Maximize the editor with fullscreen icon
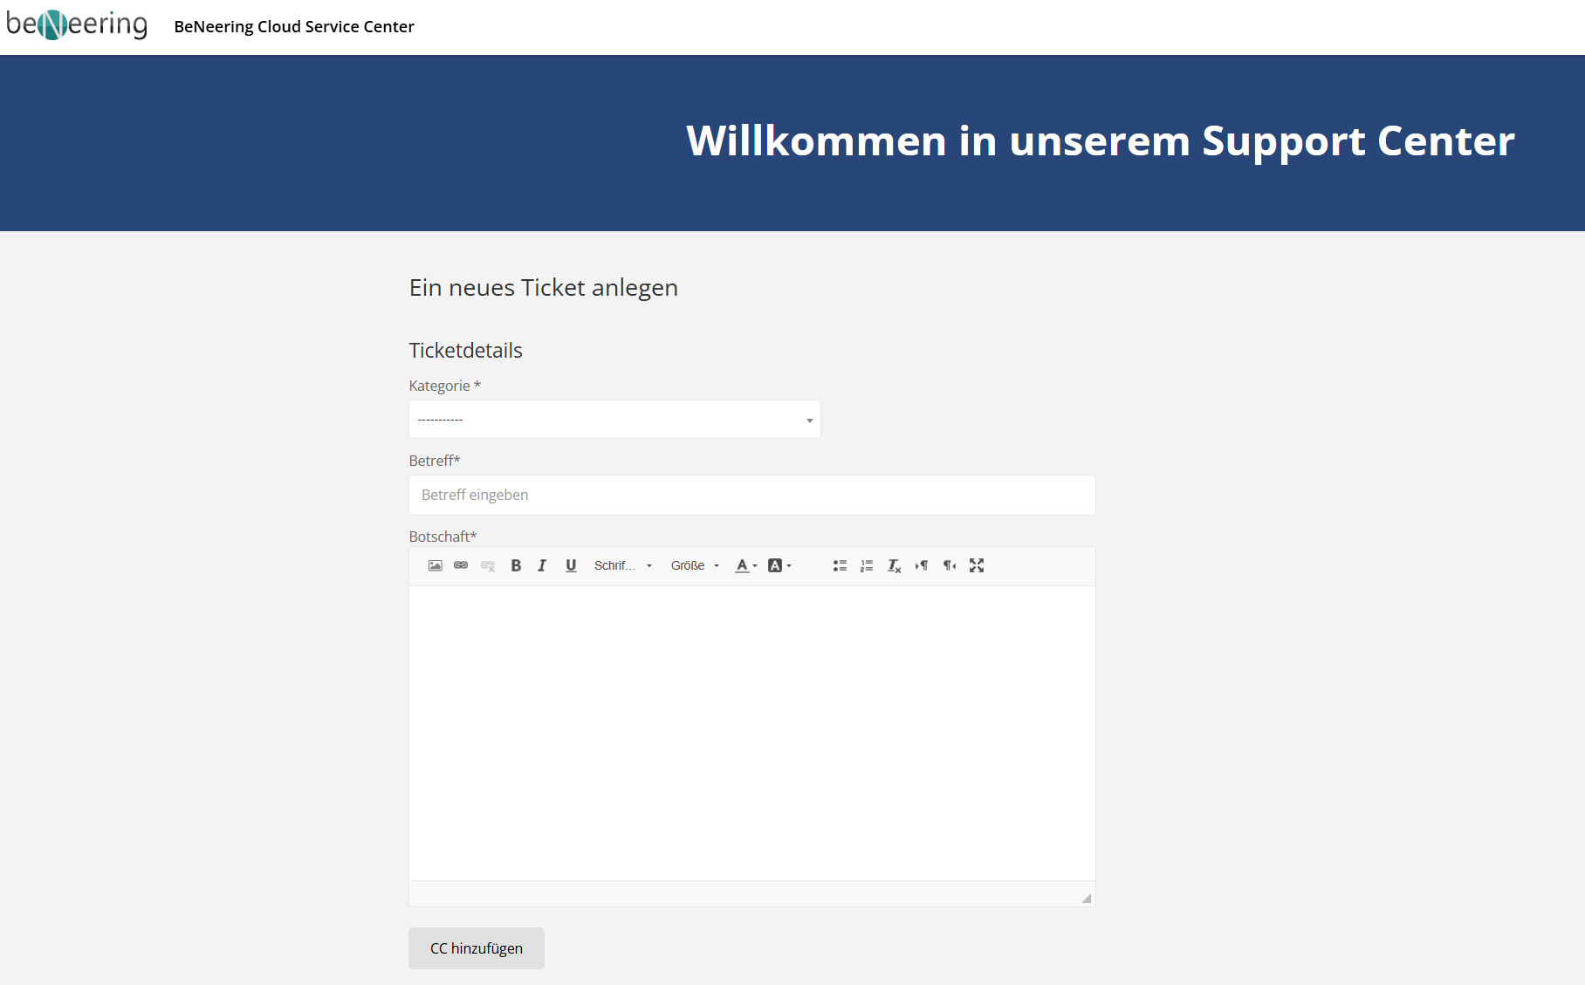Viewport: 1585px width, 985px height. point(977,565)
